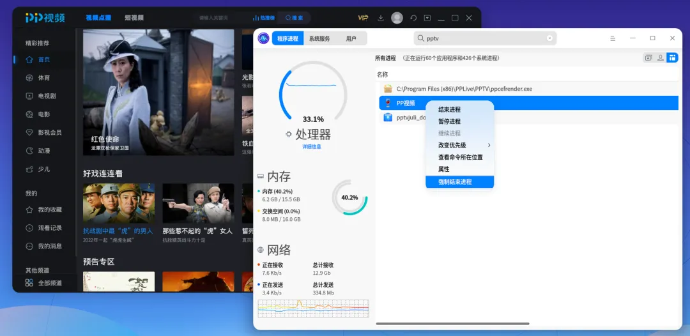Click the process list horizontal scrollbar
The width and height of the screenshot is (690, 336).
point(453,324)
